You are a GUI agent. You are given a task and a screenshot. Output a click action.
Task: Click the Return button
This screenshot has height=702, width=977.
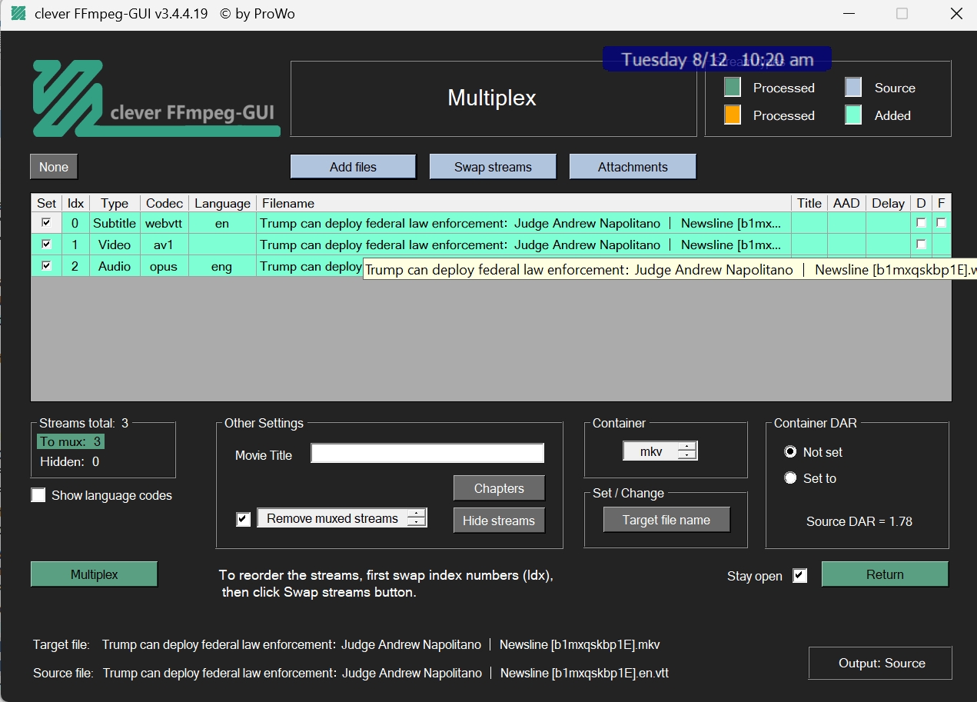885,574
